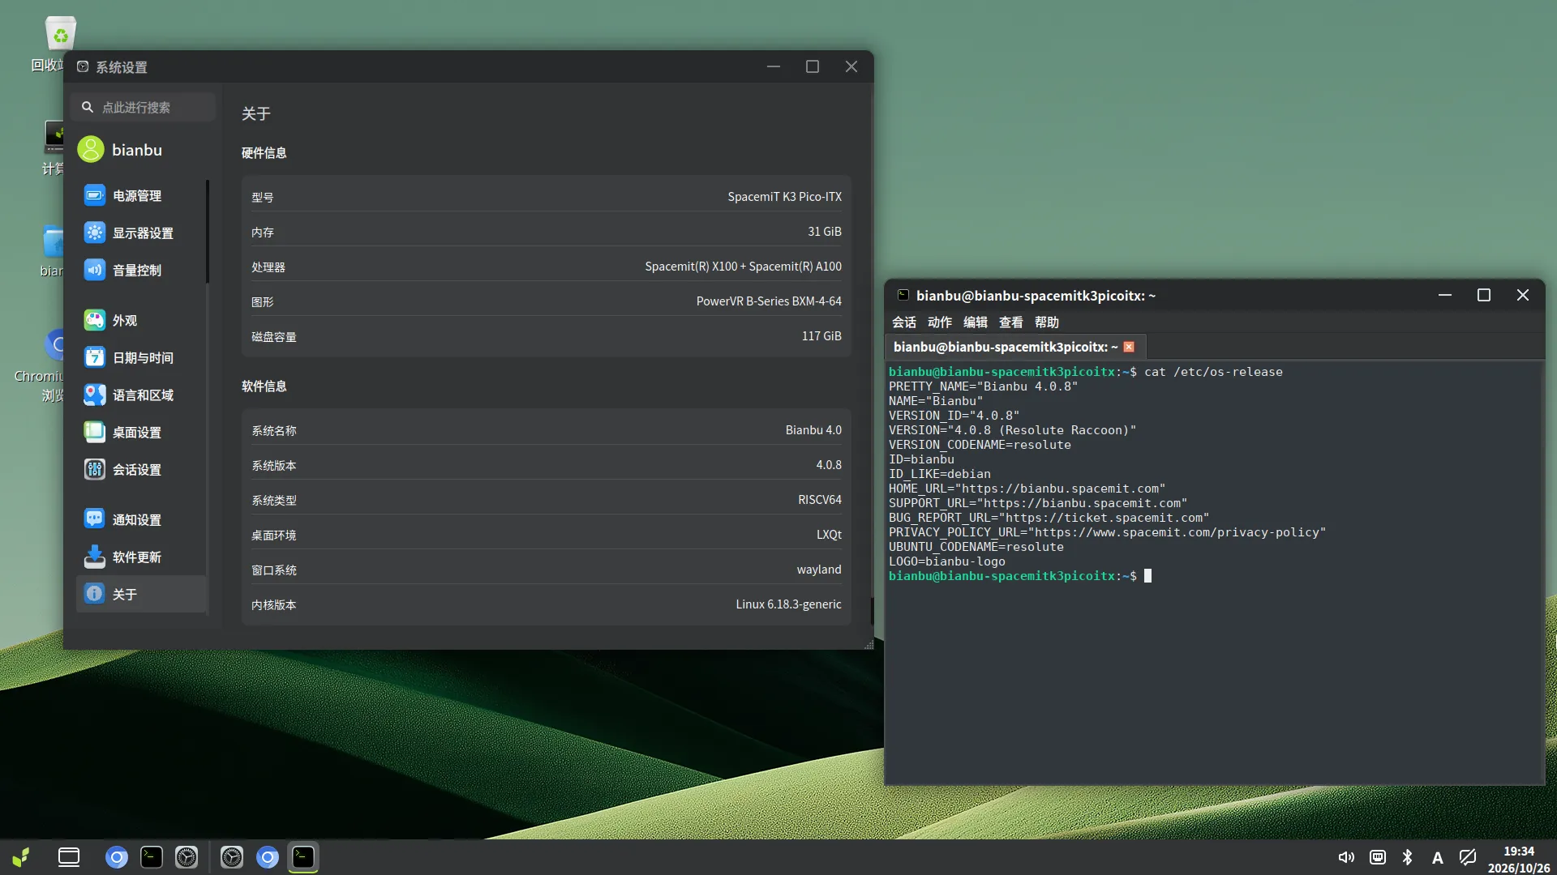
Task: Open 外观 appearance settings
Action: click(141, 321)
